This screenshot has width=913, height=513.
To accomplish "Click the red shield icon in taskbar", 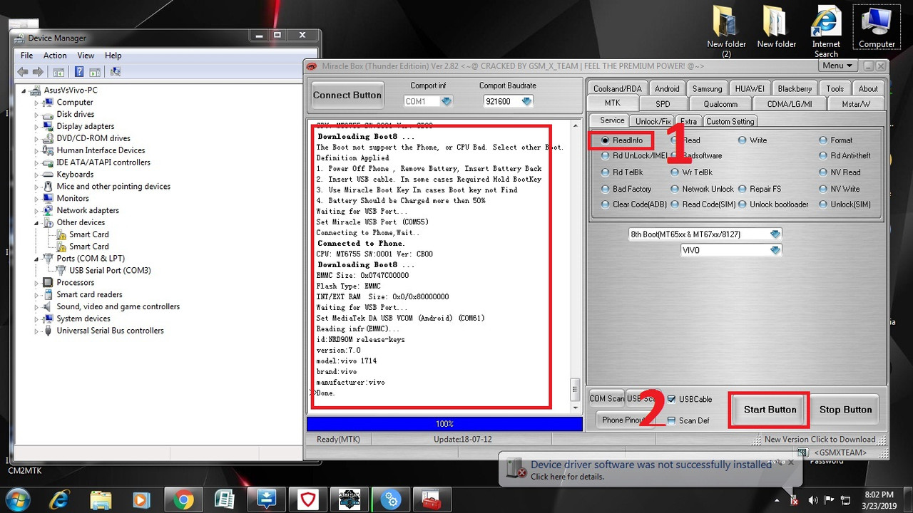I will (308, 499).
